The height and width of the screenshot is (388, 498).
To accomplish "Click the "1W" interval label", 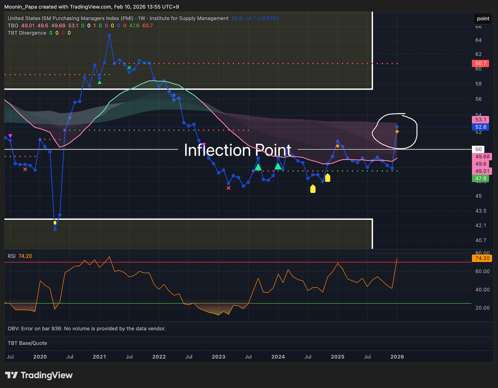I will 142,18.
